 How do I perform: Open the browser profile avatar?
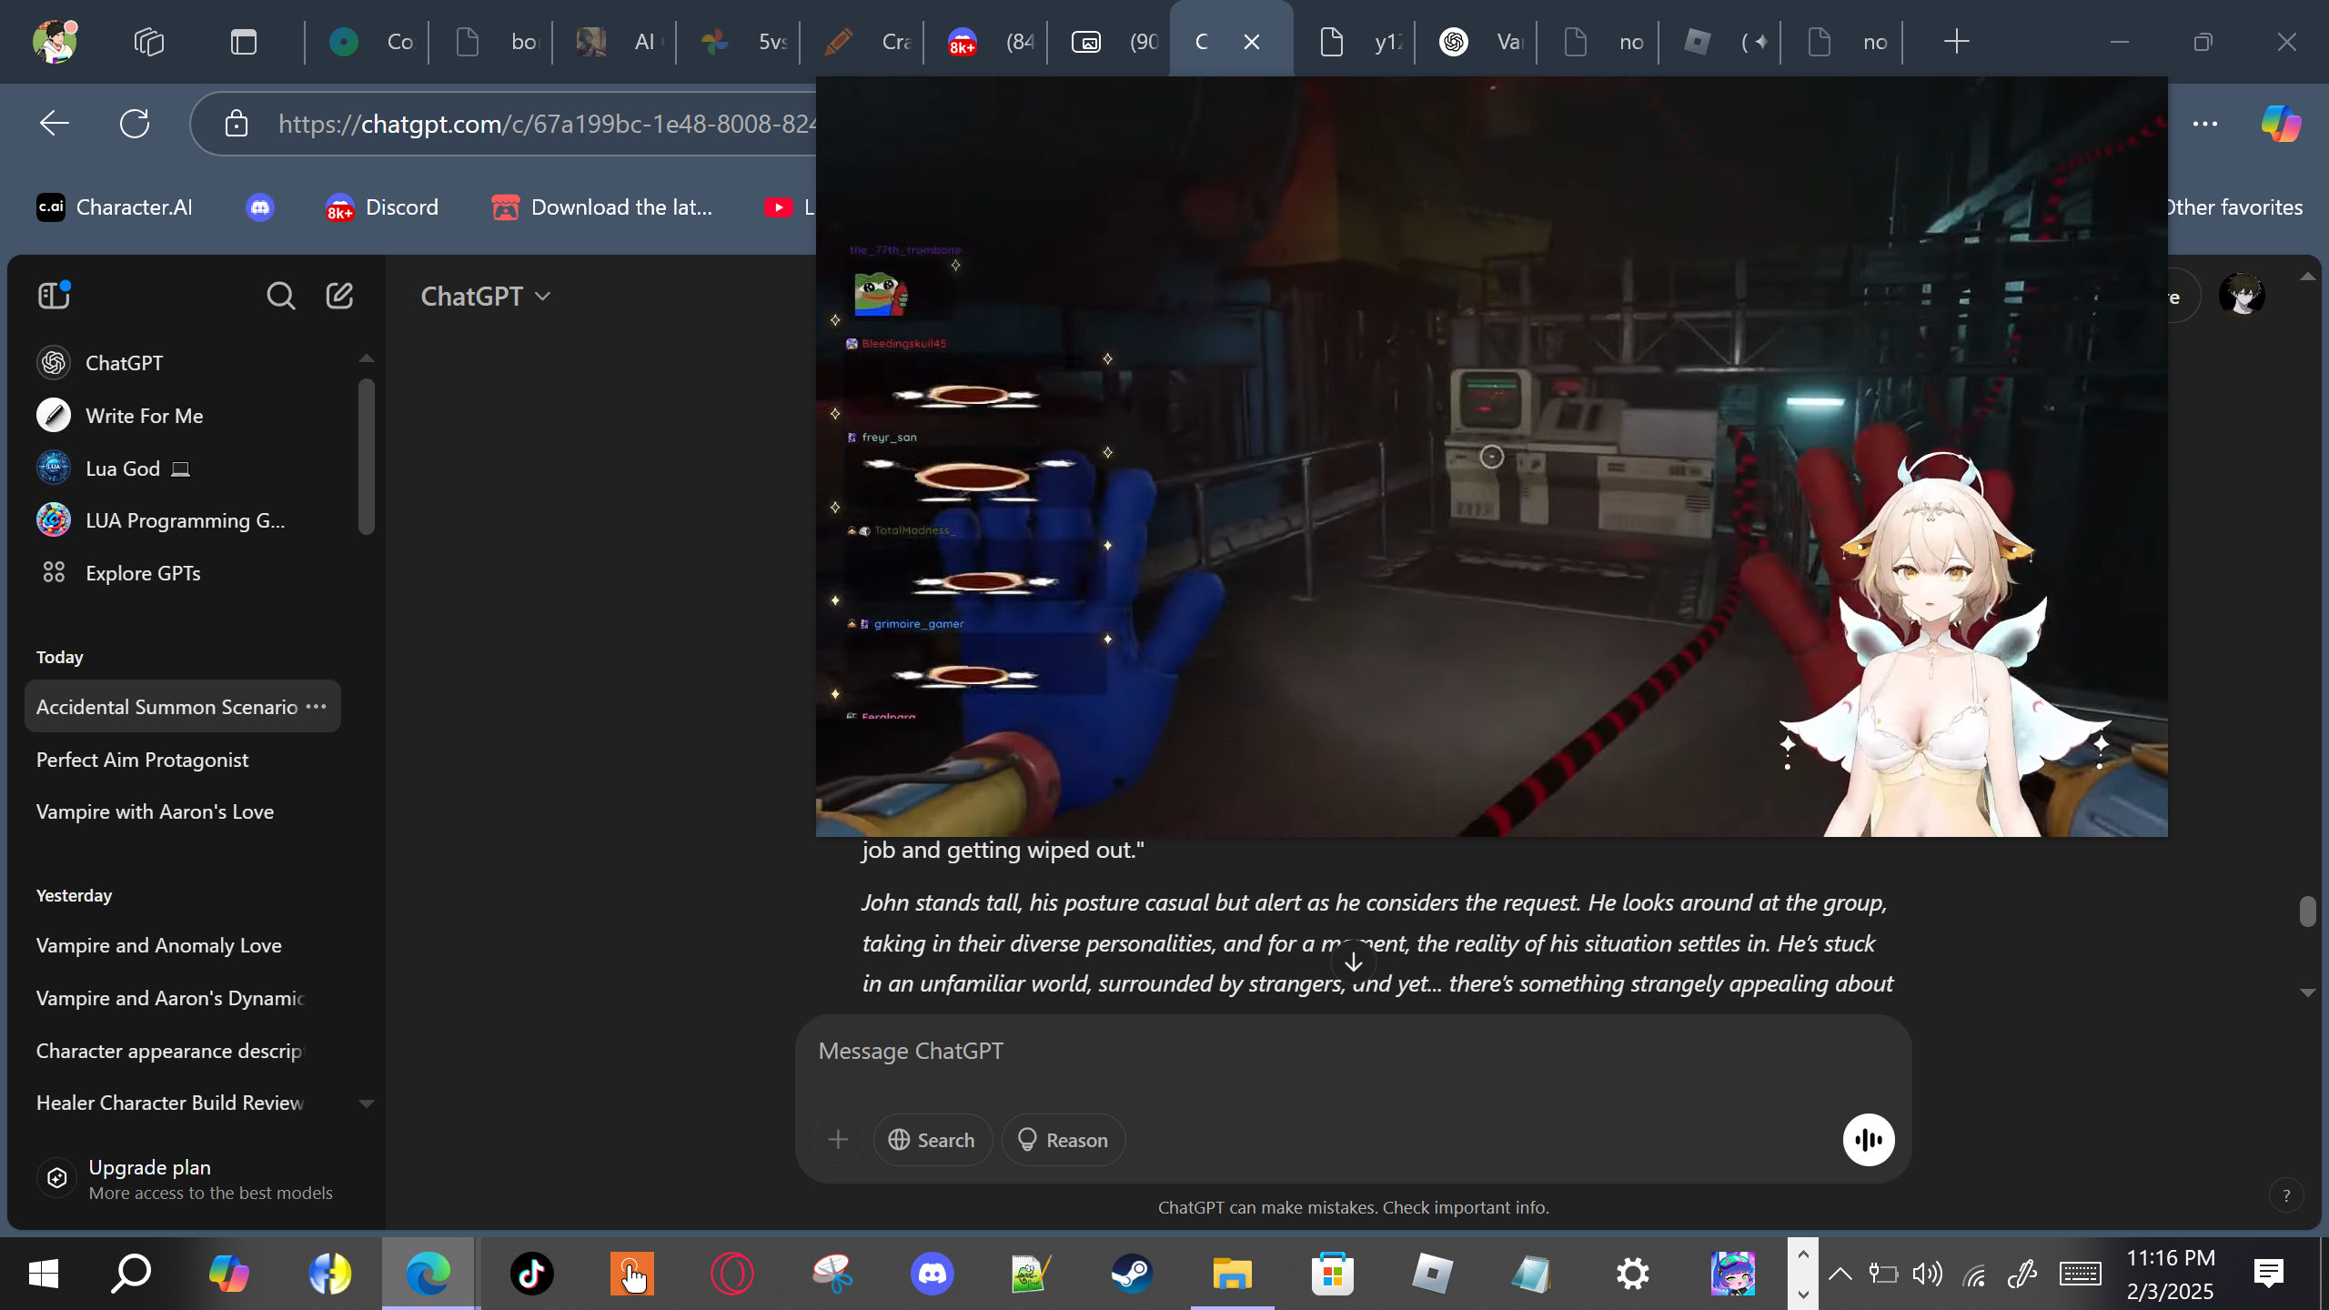[55, 41]
